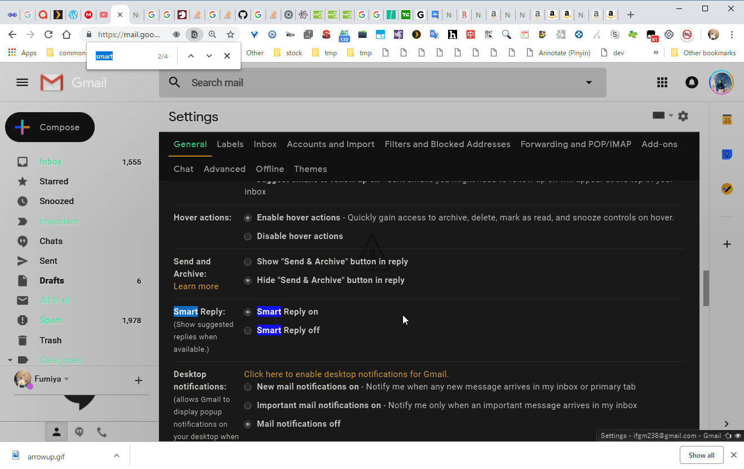Expand the search options dropdown arrow
744x469 pixels.
589,82
